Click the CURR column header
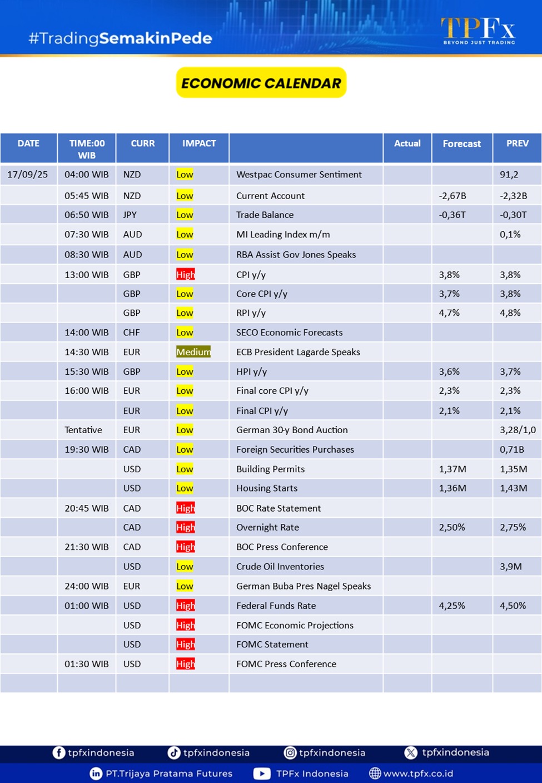 [143, 148]
